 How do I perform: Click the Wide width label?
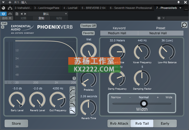(169, 97)
